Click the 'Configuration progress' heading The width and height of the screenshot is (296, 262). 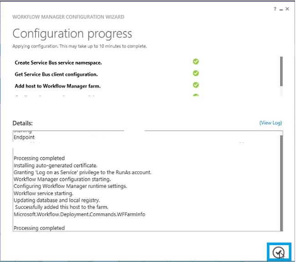[x=72, y=34]
